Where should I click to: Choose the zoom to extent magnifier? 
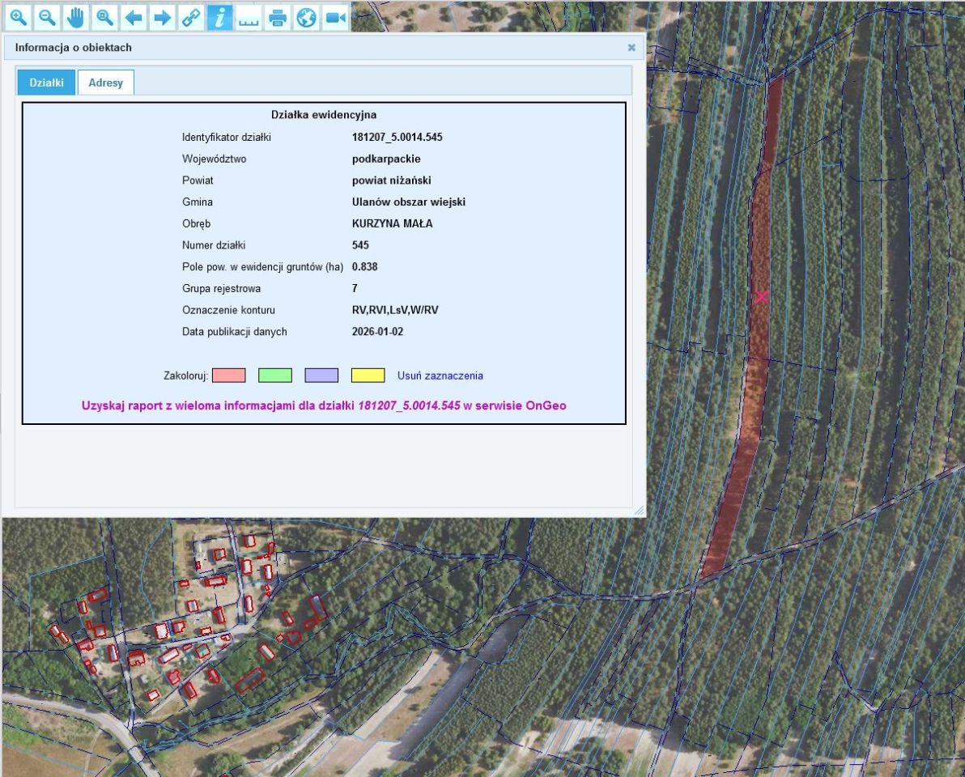(x=104, y=17)
